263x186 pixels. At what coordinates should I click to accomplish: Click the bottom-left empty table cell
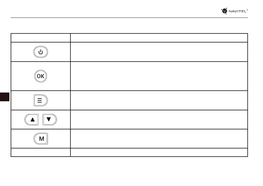pyautogui.click(x=40, y=152)
